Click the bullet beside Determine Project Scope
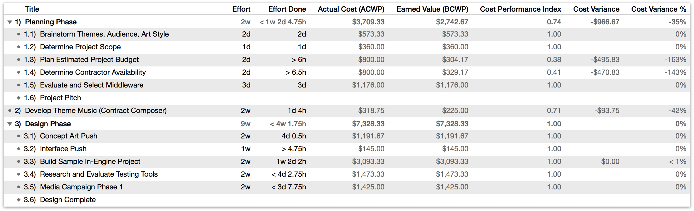Viewport: 694px width, 211px height. pyautogui.click(x=19, y=47)
